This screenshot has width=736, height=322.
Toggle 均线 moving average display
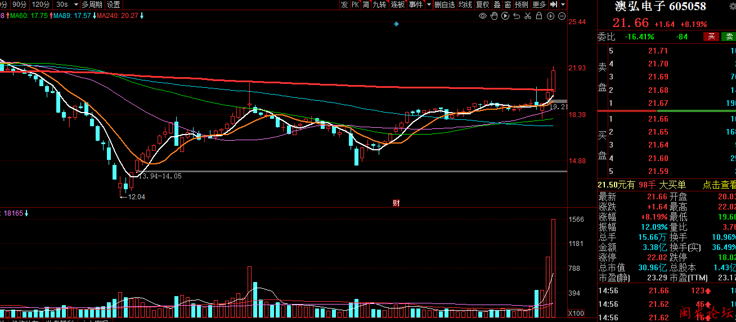pyautogui.click(x=465, y=5)
